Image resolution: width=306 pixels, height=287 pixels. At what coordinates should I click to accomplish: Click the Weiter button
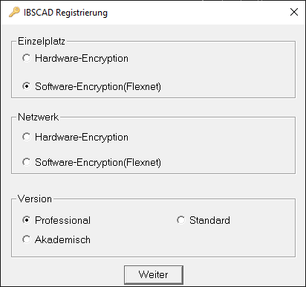tap(154, 274)
